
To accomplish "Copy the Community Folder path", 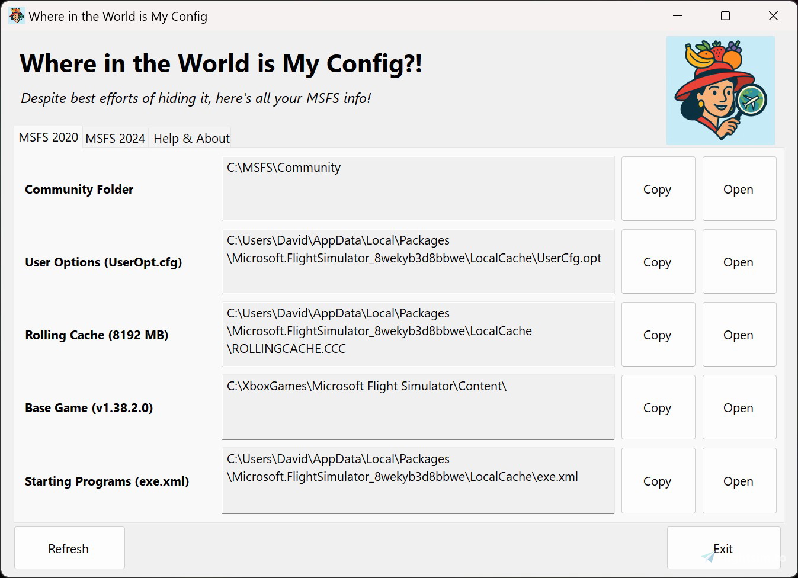I will tap(658, 189).
